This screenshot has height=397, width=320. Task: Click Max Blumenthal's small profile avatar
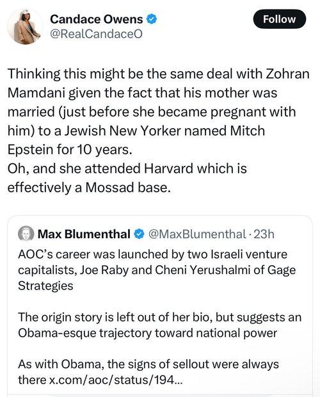click(x=26, y=234)
